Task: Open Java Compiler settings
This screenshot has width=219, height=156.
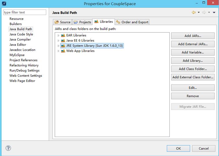Action: pos(20,40)
